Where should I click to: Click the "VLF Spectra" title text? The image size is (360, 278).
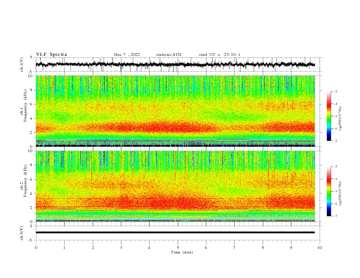(x=51, y=55)
